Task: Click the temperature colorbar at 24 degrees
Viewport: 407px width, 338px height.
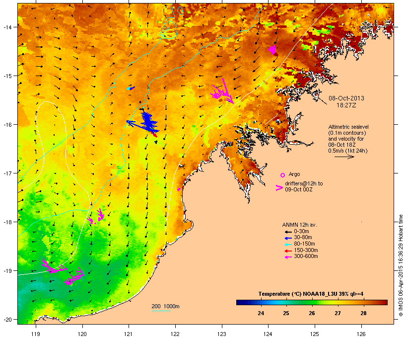Action: coord(261,302)
